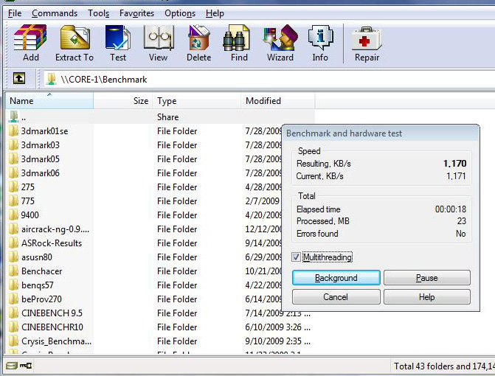Screen dimensions: 495x376
Task: Select the 3dmark03 folder icon
Action: (x=13, y=145)
